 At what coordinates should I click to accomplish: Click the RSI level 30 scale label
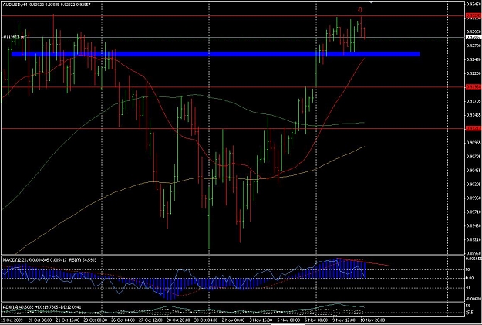coord(468,288)
